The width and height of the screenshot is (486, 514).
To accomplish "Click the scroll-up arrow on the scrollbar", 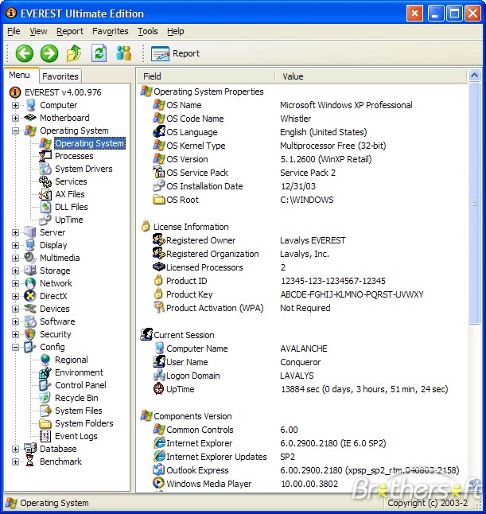I will click(x=474, y=76).
